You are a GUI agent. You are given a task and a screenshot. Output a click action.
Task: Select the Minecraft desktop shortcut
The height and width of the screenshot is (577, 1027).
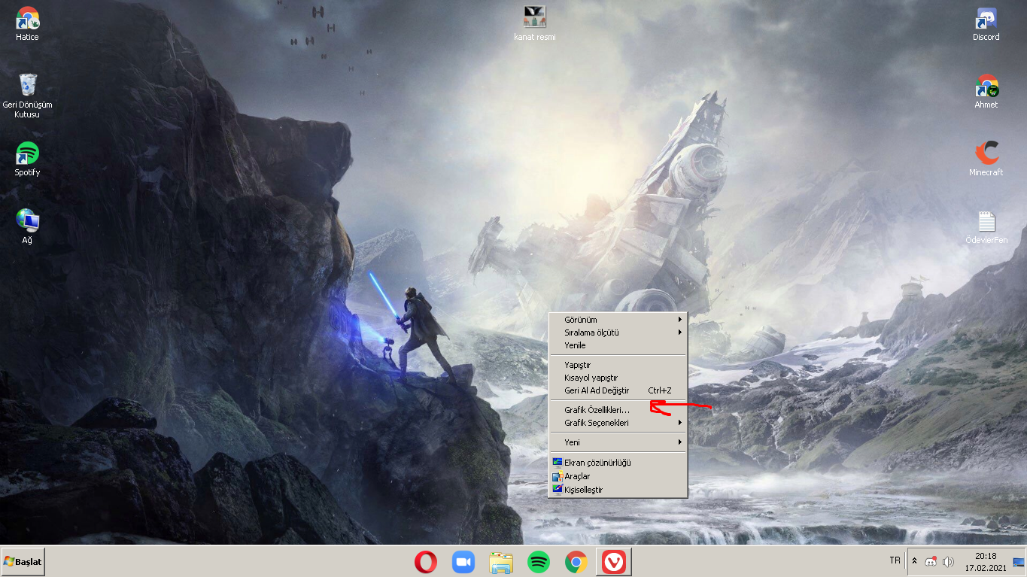point(986,159)
